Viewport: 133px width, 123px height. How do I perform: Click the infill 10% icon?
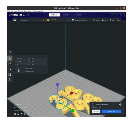coord(94,20)
